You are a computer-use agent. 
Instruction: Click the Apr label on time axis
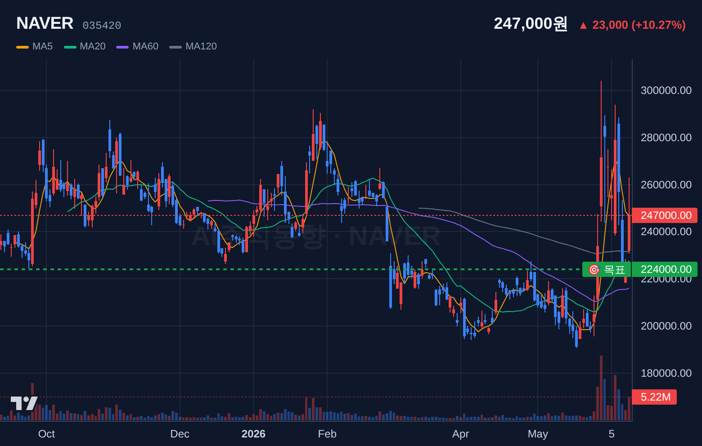pos(460,434)
